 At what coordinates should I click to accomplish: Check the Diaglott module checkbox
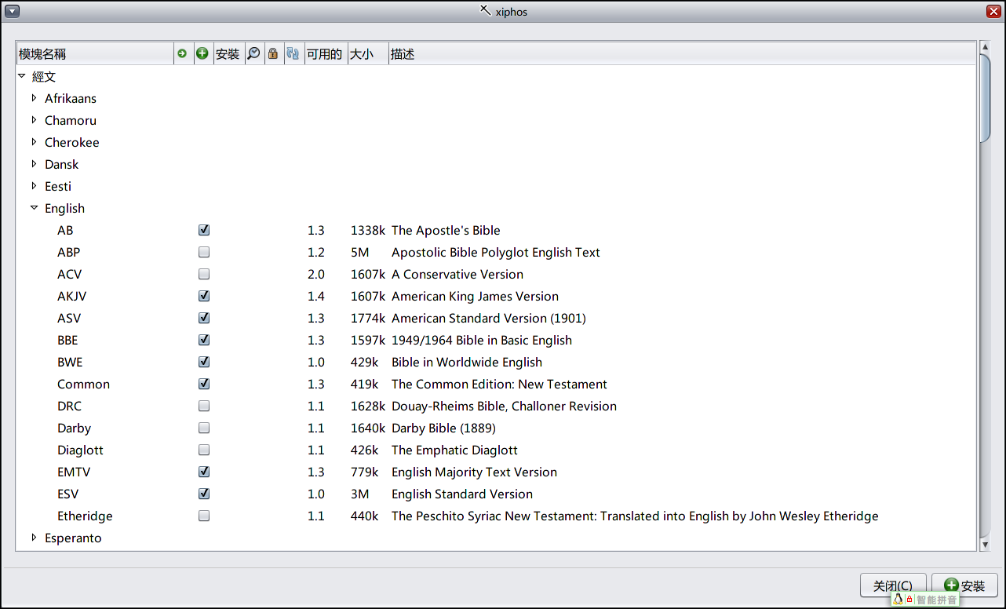pos(204,450)
